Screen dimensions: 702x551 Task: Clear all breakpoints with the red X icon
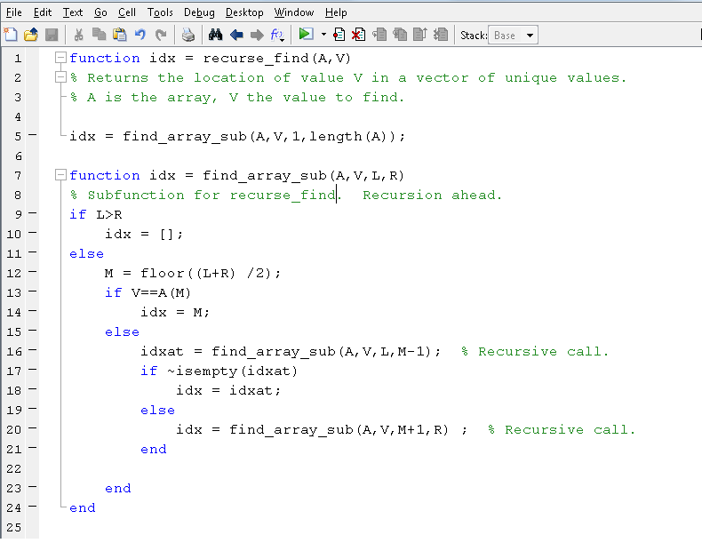(x=359, y=35)
